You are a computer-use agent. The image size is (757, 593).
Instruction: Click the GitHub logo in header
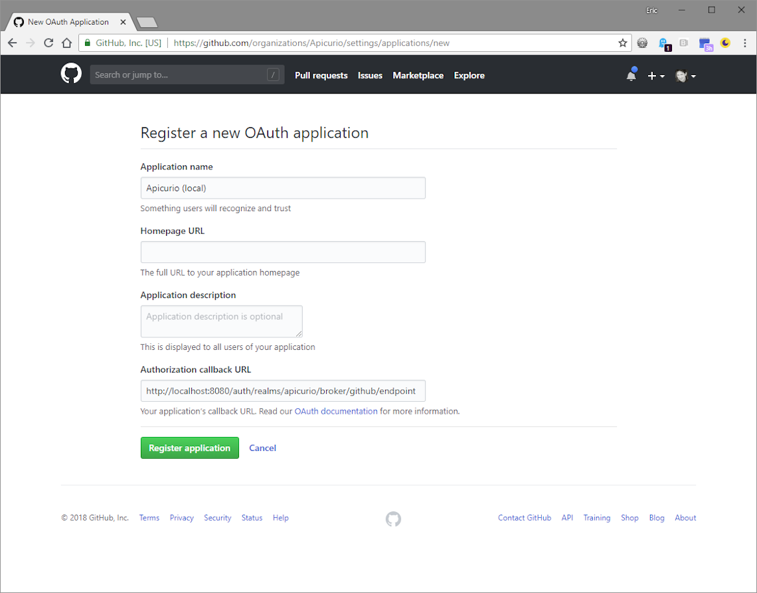pos(71,74)
